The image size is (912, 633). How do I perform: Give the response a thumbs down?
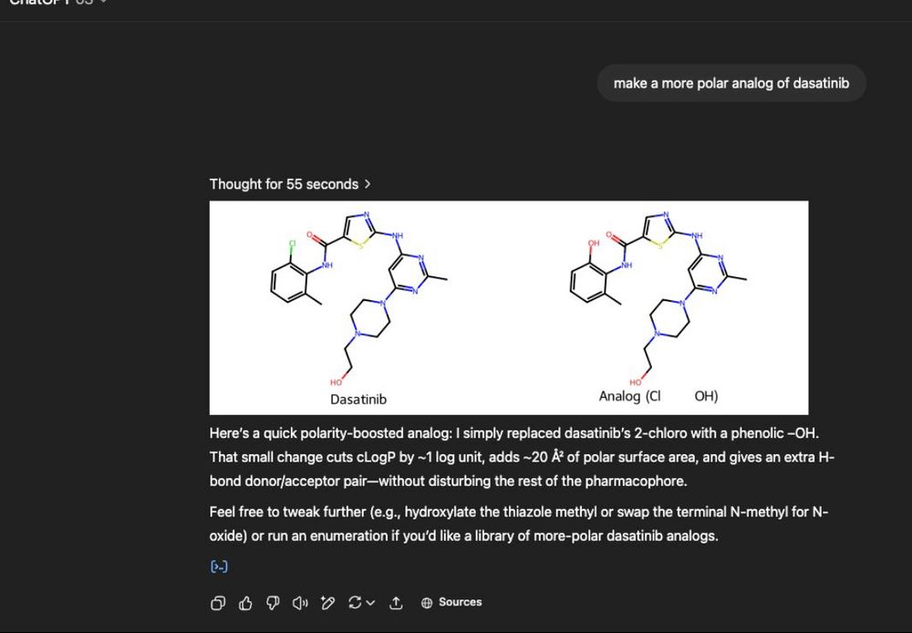pyautogui.click(x=273, y=603)
